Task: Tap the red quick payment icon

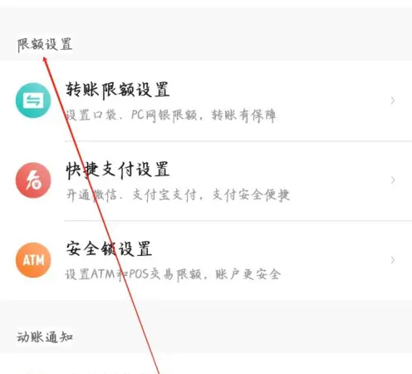Action: coord(33,180)
